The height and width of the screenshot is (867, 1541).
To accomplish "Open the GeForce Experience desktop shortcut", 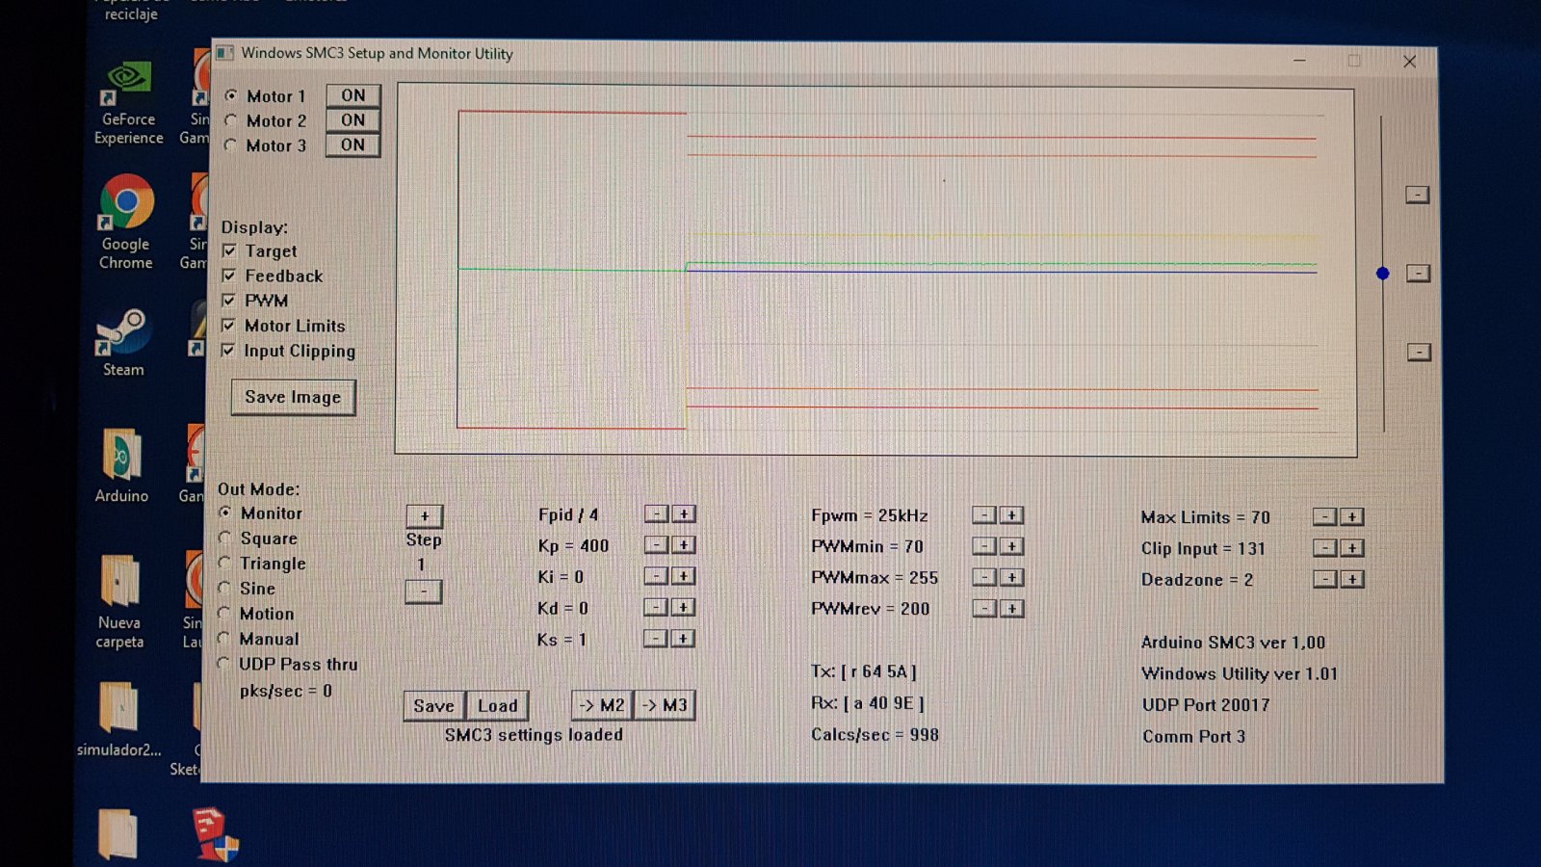I will coord(128,103).
